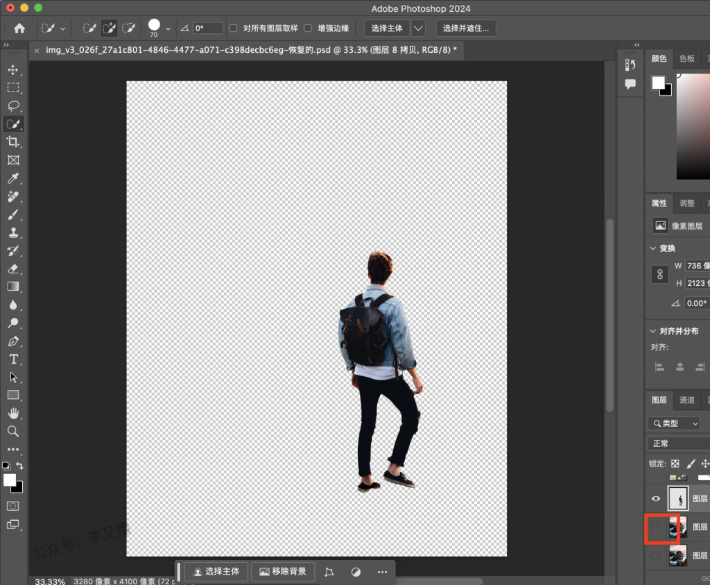Switch to the Layers tab
Screen dimensions: 710x585
coord(659,400)
